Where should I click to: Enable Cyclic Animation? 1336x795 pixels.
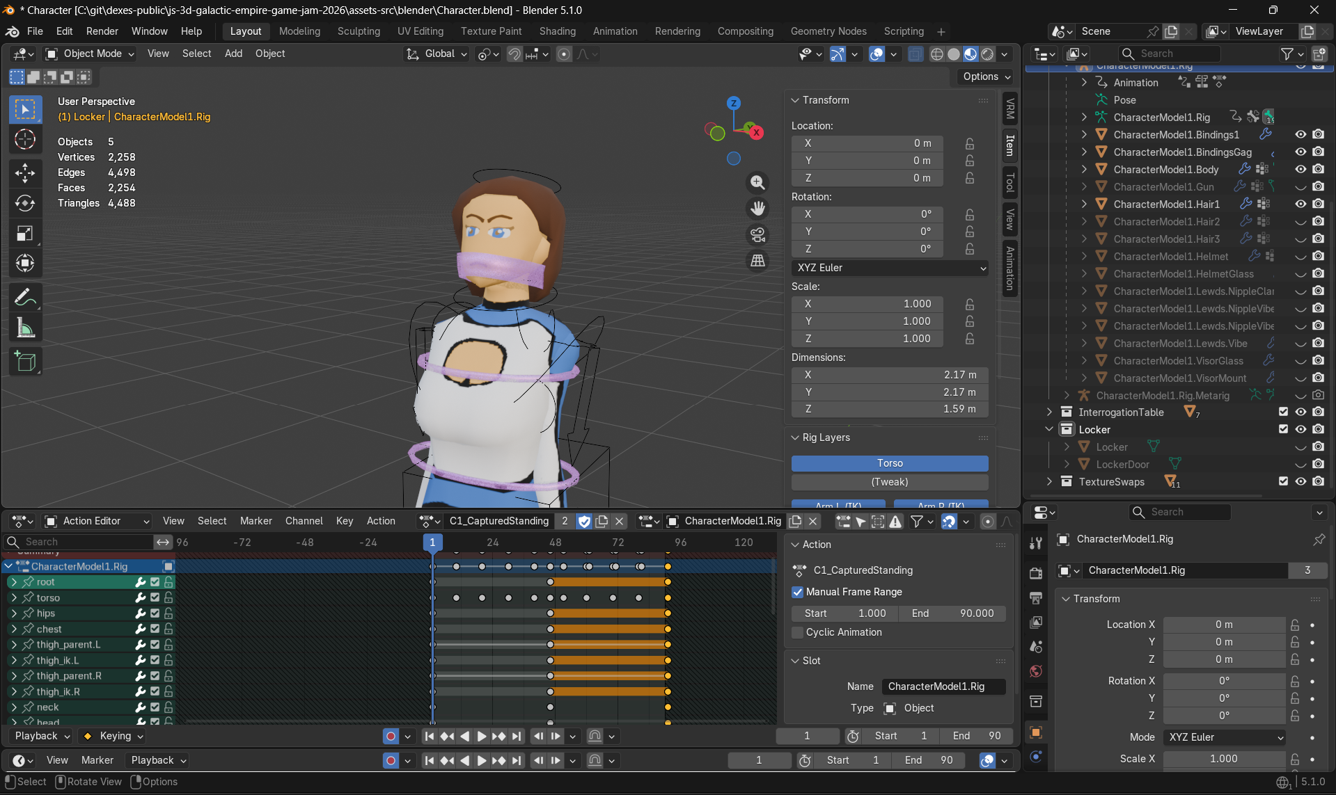(x=797, y=632)
